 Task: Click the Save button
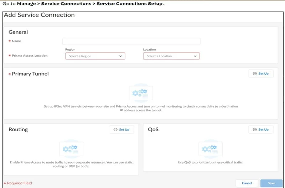coord(271,183)
